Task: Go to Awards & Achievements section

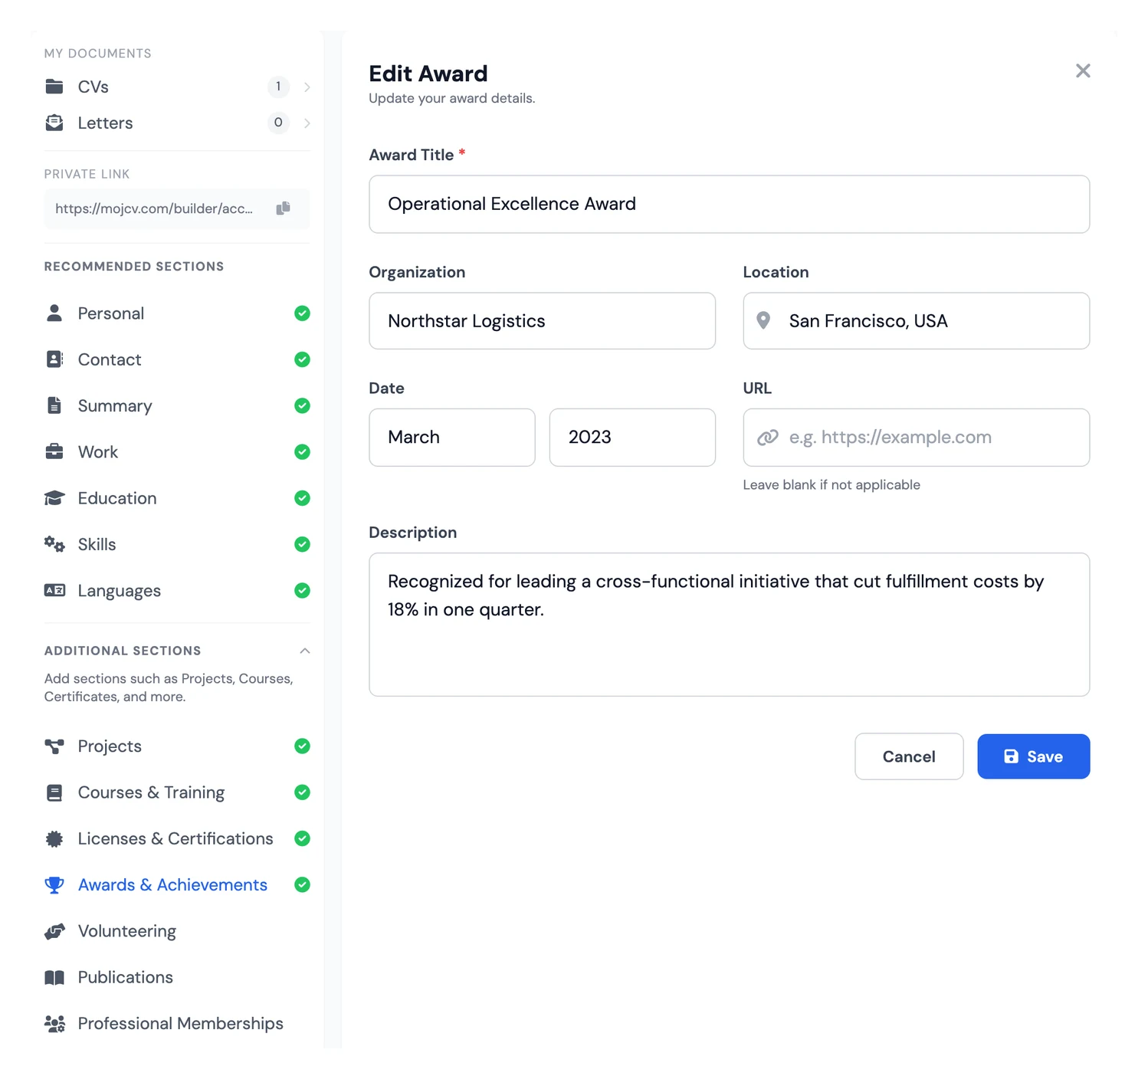Action: [x=177, y=885]
